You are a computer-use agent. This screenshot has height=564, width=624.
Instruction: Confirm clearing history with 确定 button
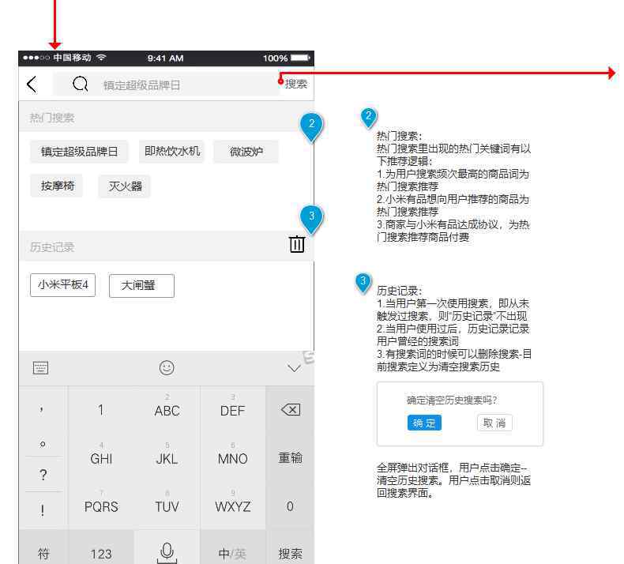point(424,423)
